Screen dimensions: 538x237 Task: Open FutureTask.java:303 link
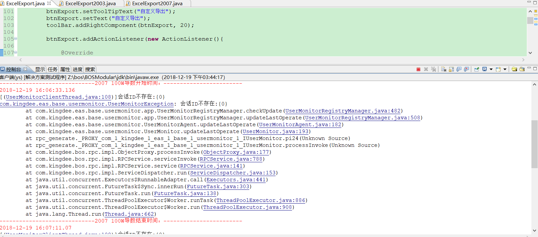point(218,187)
